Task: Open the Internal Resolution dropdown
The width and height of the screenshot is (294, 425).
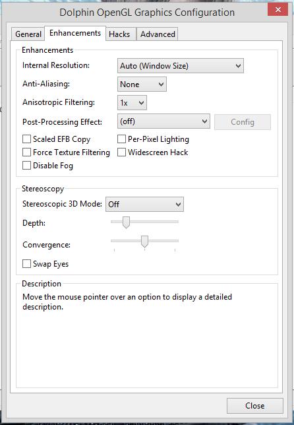Action: point(181,66)
